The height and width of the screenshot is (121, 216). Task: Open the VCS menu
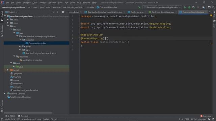click(x=79, y=3)
